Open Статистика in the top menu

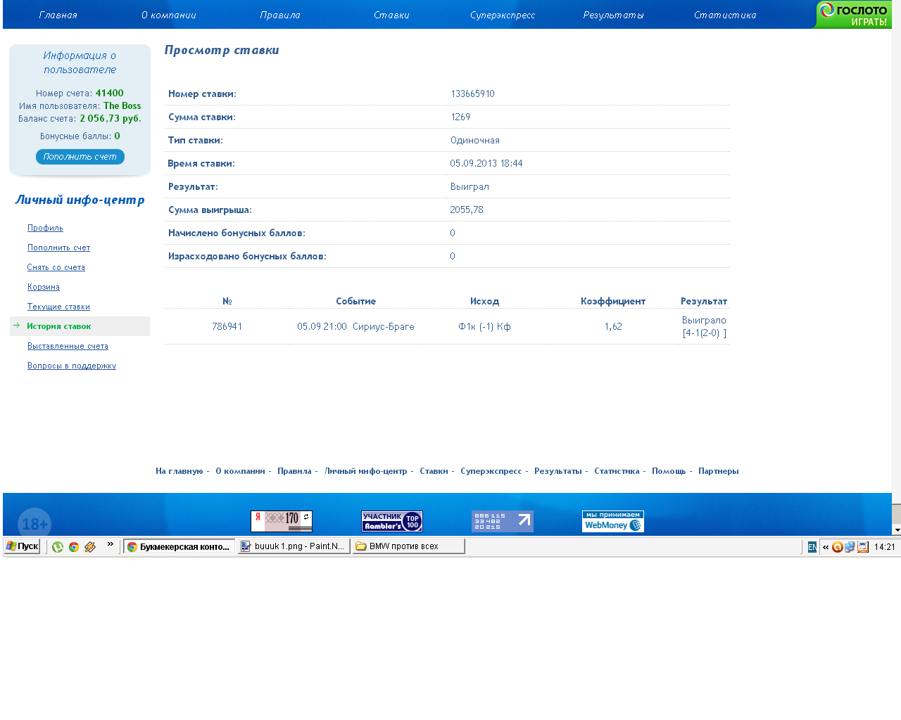725,15
